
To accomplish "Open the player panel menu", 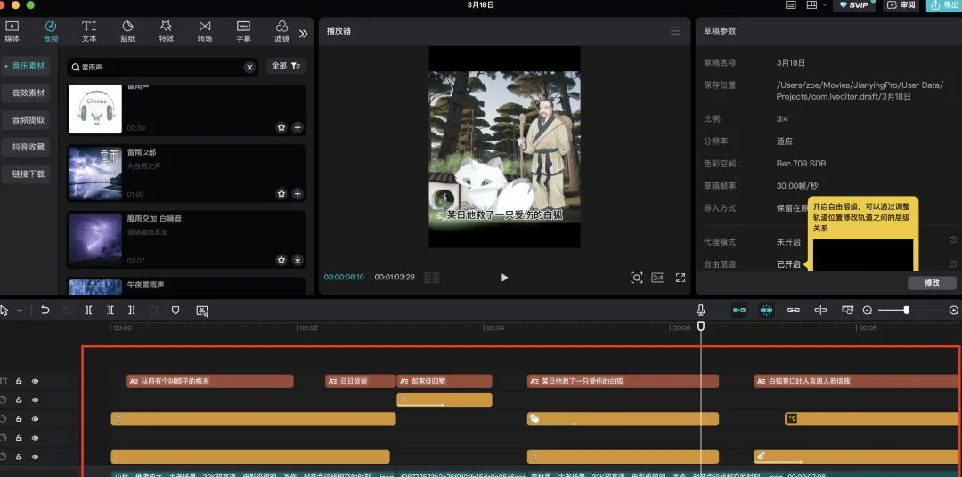I will (x=675, y=31).
